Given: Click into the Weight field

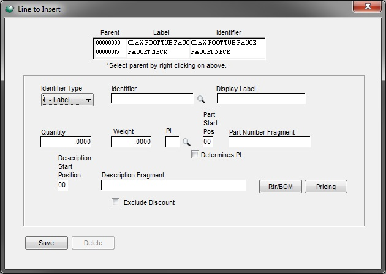Looking at the screenshot, I should (x=131, y=142).
